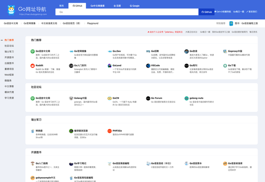Viewport: 265px width, 182px height.
Task: Open the 图书：Go语言编程之旅 link
Action: [x=246, y=23]
